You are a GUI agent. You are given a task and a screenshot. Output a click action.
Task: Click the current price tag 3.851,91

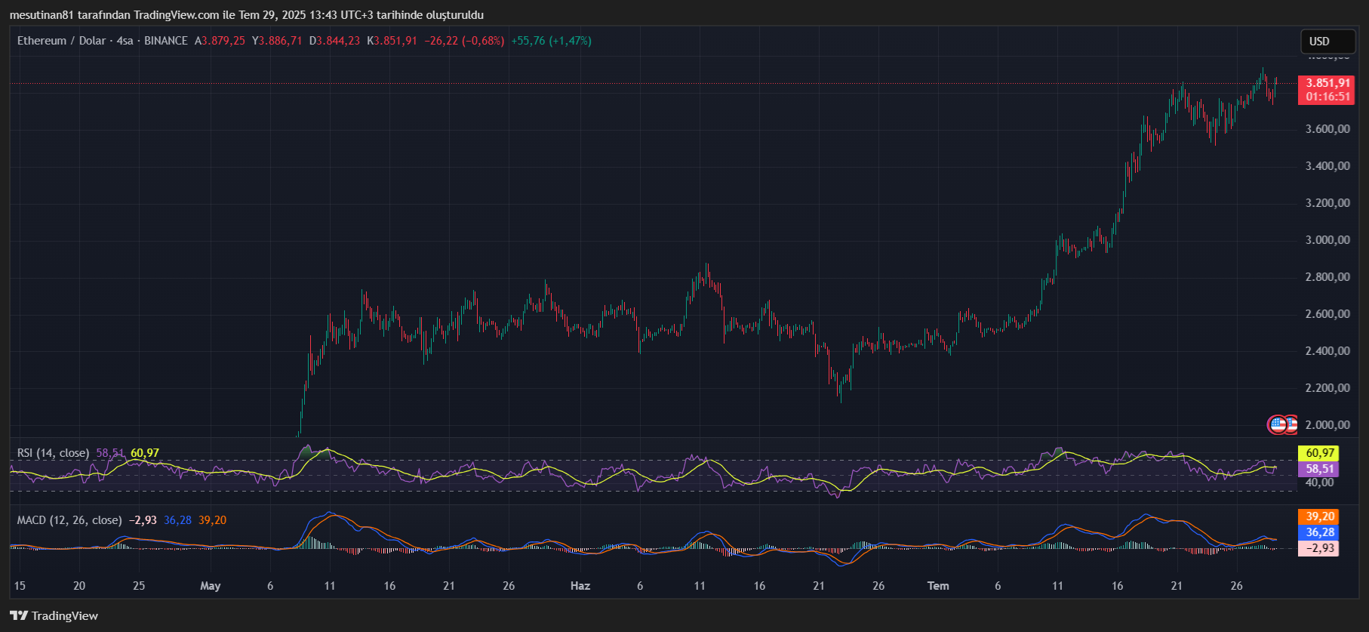1327,83
